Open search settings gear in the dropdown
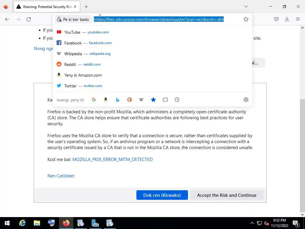The image size is (305, 229). [x=246, y=100]
